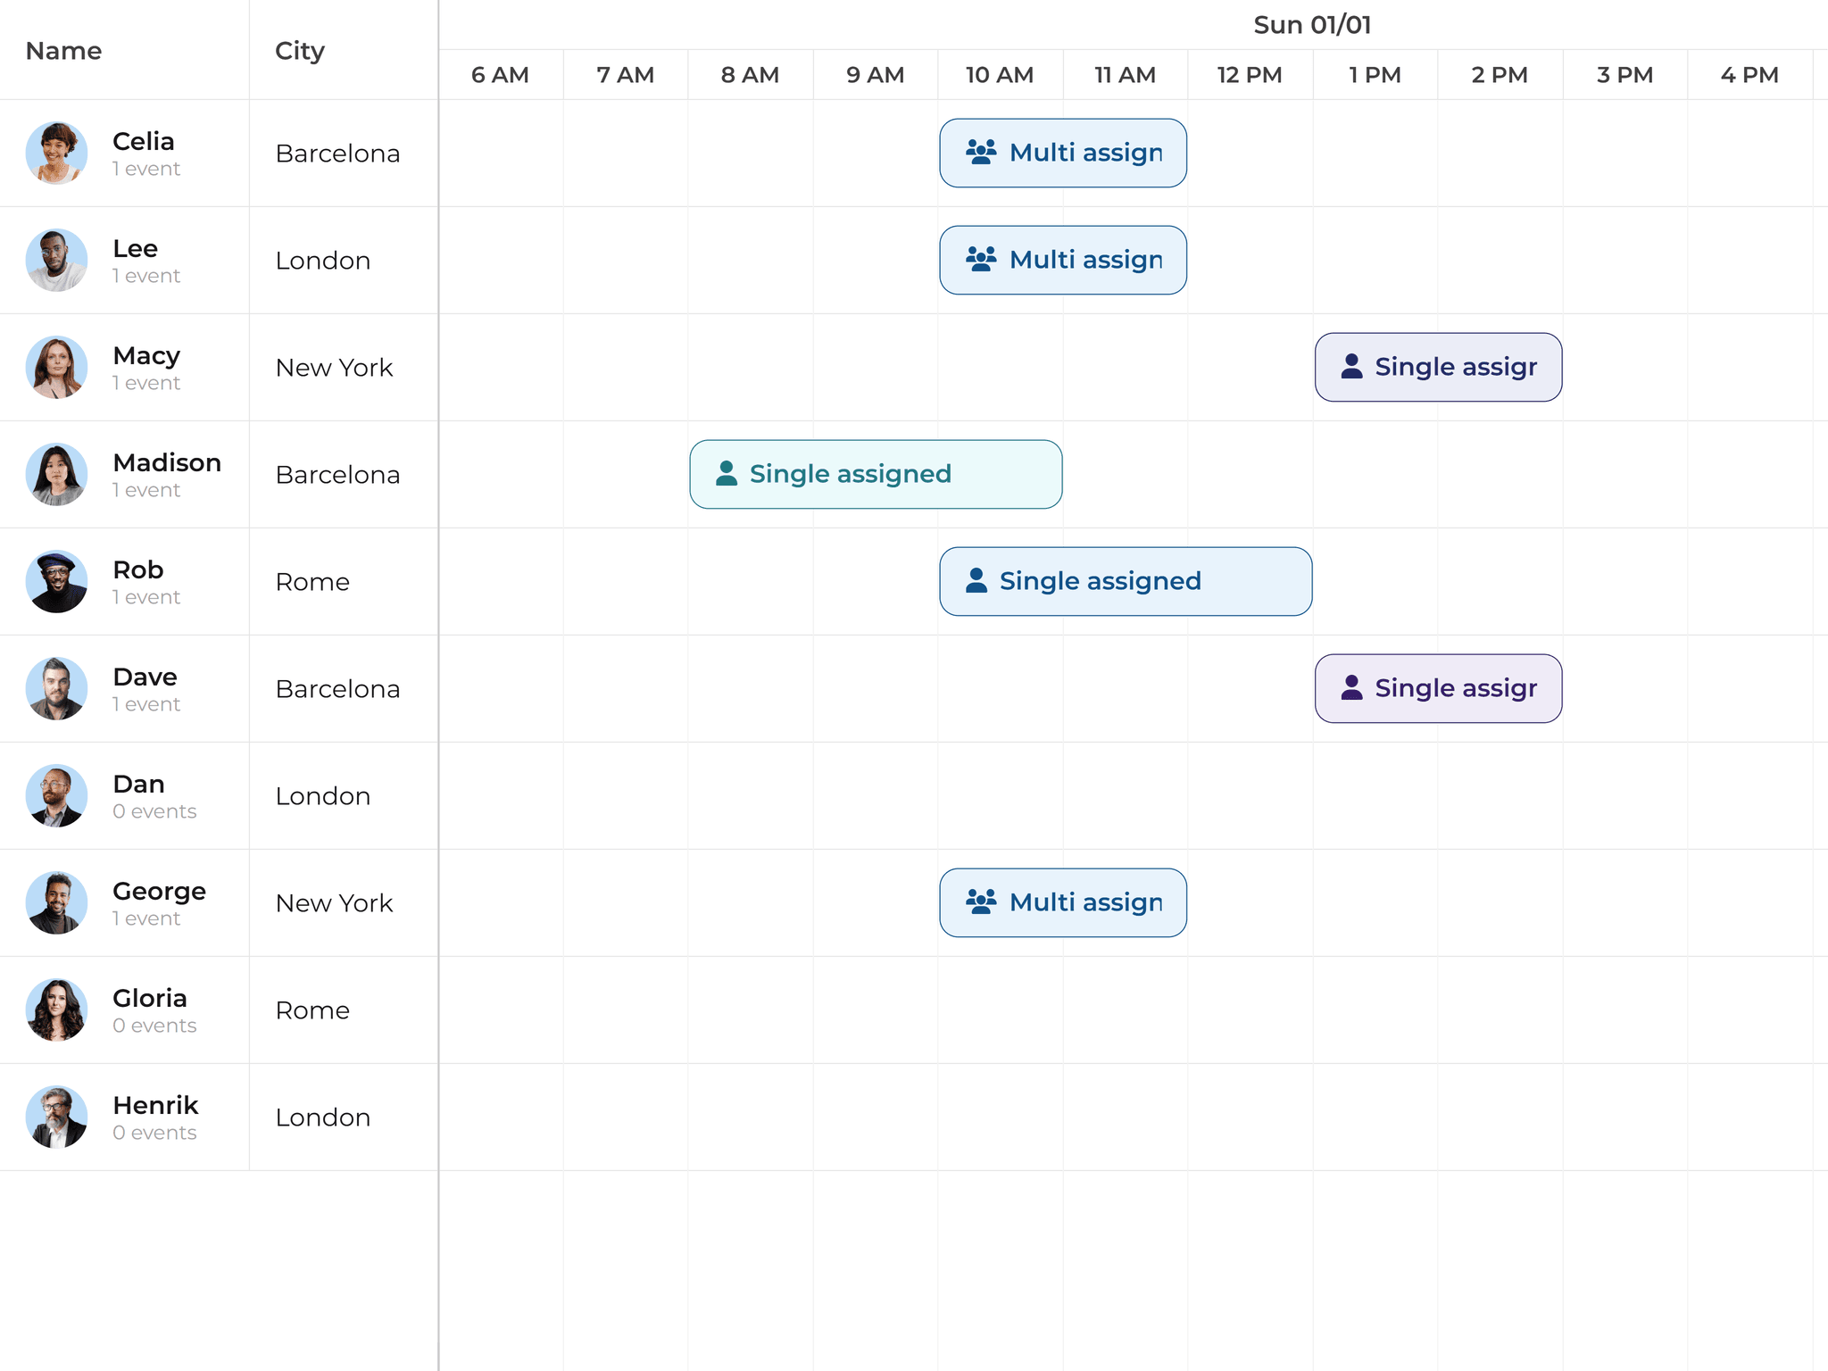This screenshot has height=1371, width=1828.
Task: Open Celia's profile avatar
Action: 56,153
